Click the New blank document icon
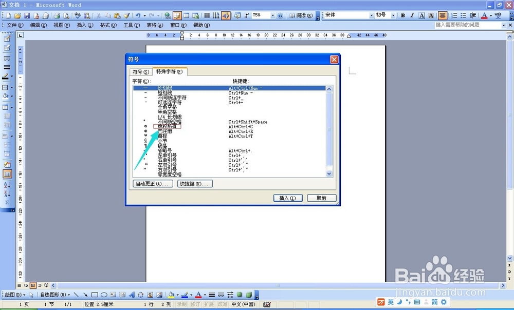514x310 pixels. pyautogui.click(x=8, y=15)
